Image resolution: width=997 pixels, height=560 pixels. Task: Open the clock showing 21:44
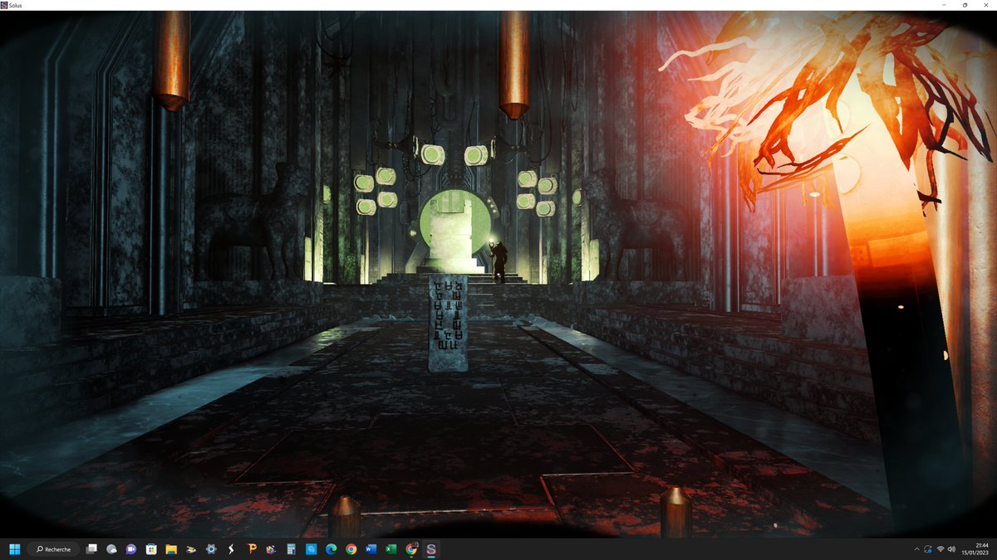[x=975, y=549]
